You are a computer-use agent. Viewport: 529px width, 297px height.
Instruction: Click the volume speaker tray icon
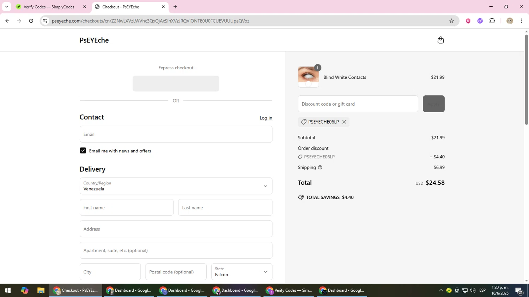point(473,291)
